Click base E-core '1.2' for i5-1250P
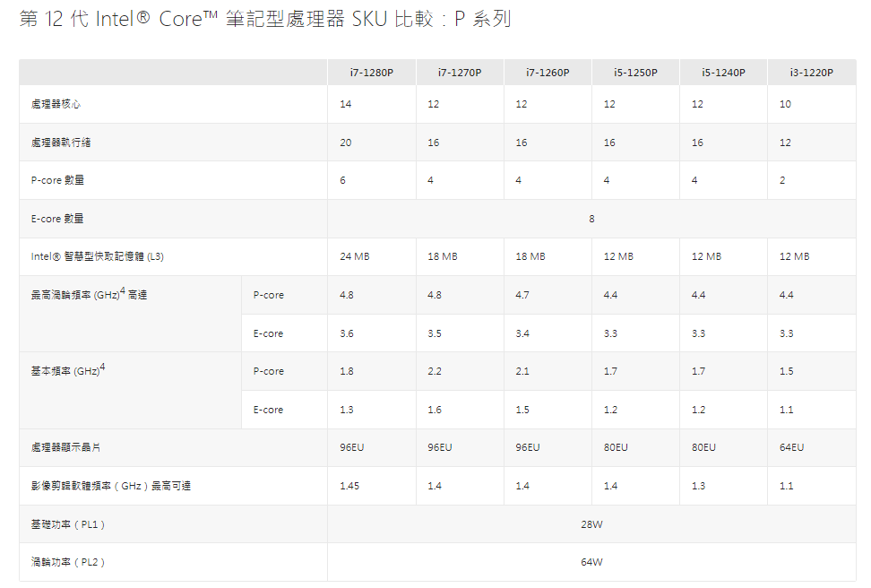Image resolution: width=871 pixels, height=588 pixels. (x=610, y=410)
